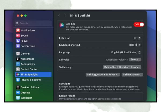Click the magnifying glass icon in search field
The width and height of the screenshot is (161, 112).
17,23
